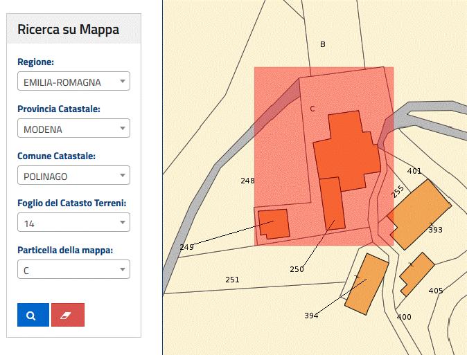Click parcel number 250 on the map
Screen dimensions: 467x355
tap(297, 269)
